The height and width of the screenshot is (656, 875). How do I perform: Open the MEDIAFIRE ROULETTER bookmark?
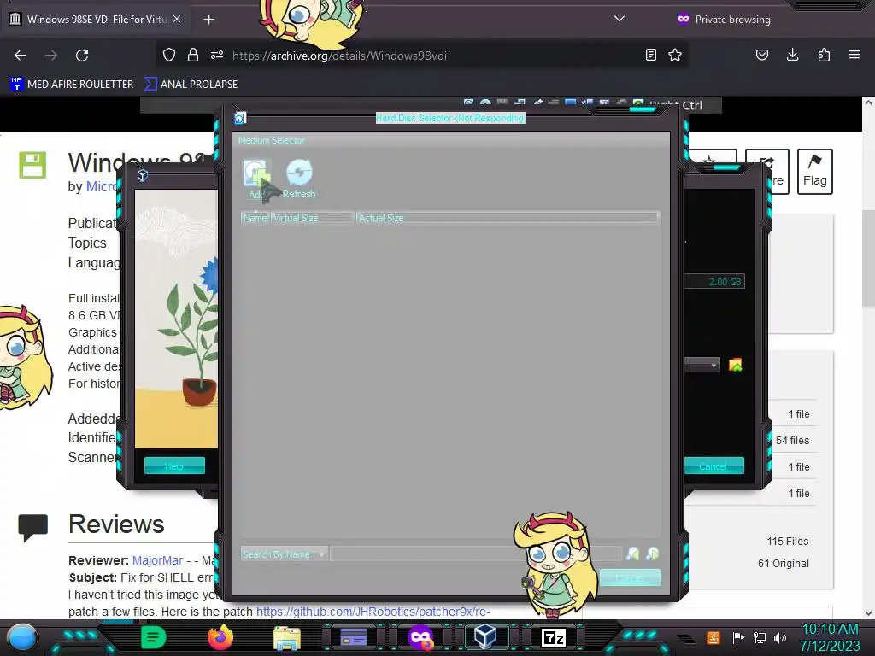[x=72, y=85]
